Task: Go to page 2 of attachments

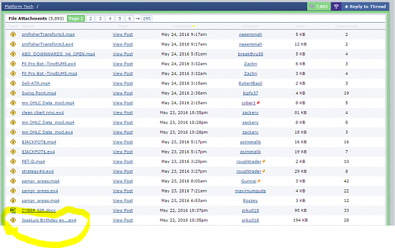Action: pyautogui.click(x=90, y=18)
